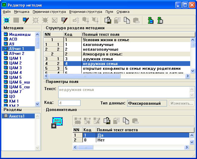Click the copy icon in answers toolbar
The image size is (197, 159).
click(x=126, y=121)
